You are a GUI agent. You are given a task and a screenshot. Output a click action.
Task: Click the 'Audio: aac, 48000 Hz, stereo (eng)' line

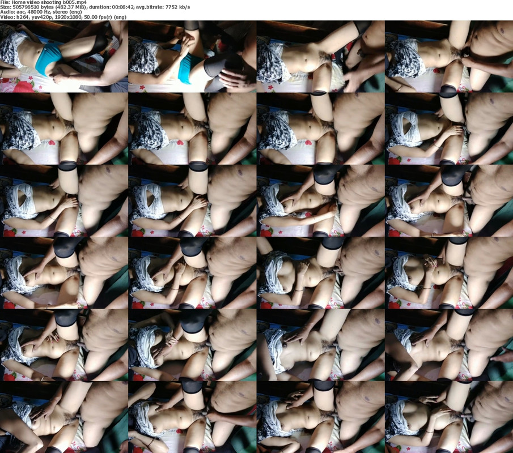point(41,12)
